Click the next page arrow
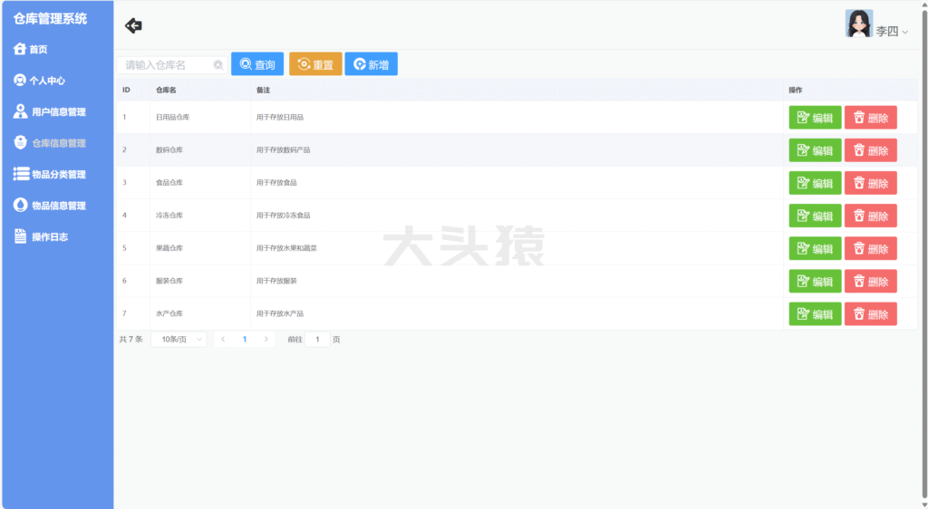 (266, 340)
